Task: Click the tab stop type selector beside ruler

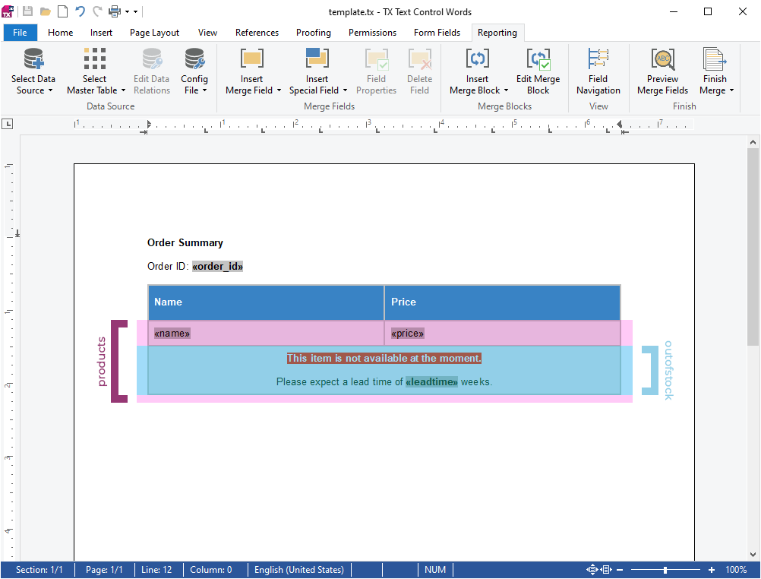Action: pyautogui.click(x=8, y=124)
